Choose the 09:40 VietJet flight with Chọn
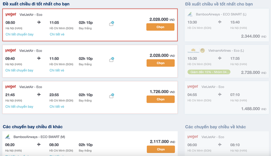This screenshot has height=156, width=271. click(x=161, y=63)
